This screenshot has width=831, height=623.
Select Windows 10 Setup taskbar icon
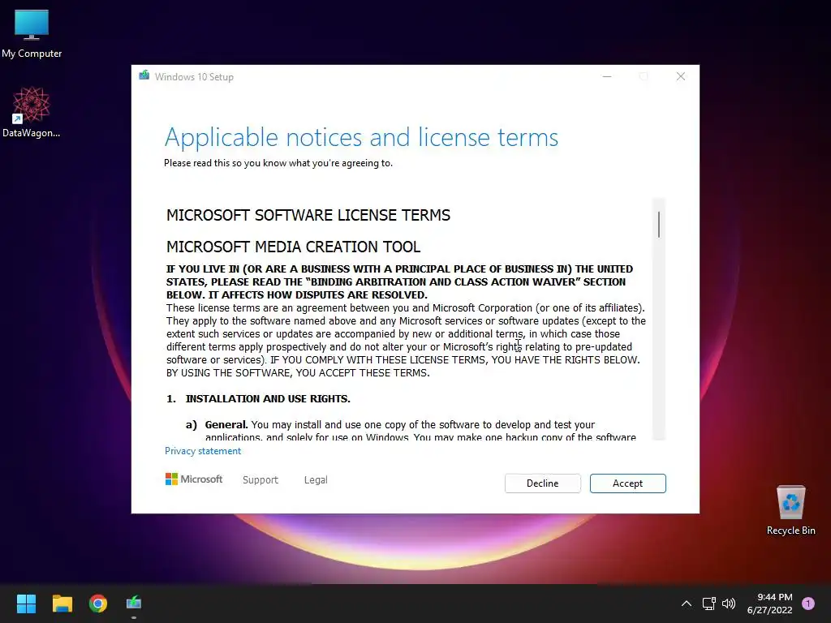(134, 603)
